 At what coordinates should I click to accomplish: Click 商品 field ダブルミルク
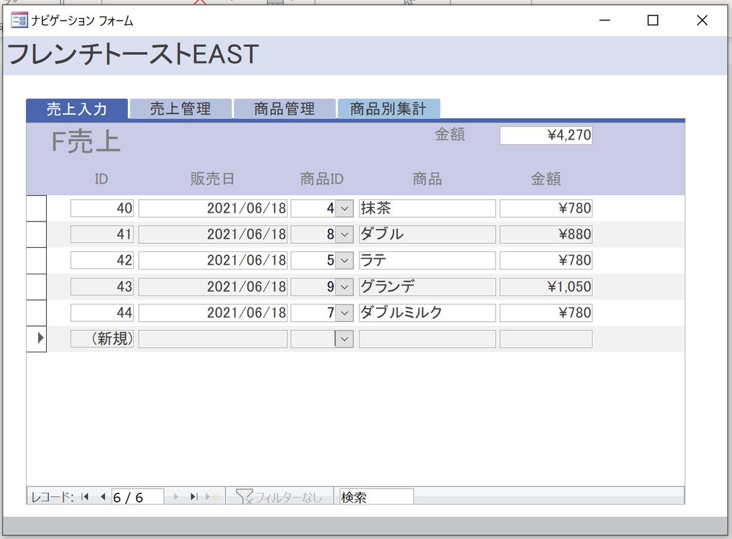[x=427, y=313]
